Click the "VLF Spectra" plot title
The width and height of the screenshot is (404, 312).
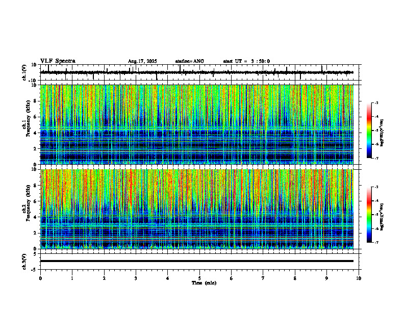pyautogui.click(x=58, y=61)
